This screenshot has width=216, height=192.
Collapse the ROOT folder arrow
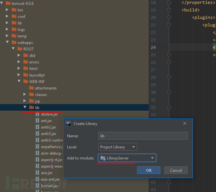13,48
